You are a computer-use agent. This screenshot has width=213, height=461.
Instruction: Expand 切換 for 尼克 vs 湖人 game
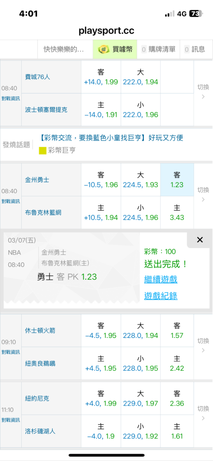pyautogui.click(x=203, y=413)
